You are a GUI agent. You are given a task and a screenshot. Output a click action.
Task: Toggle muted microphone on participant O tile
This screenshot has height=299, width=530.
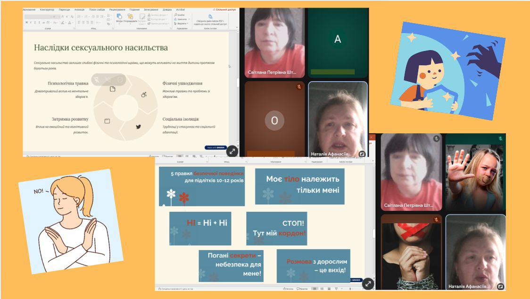click(299, 87)
